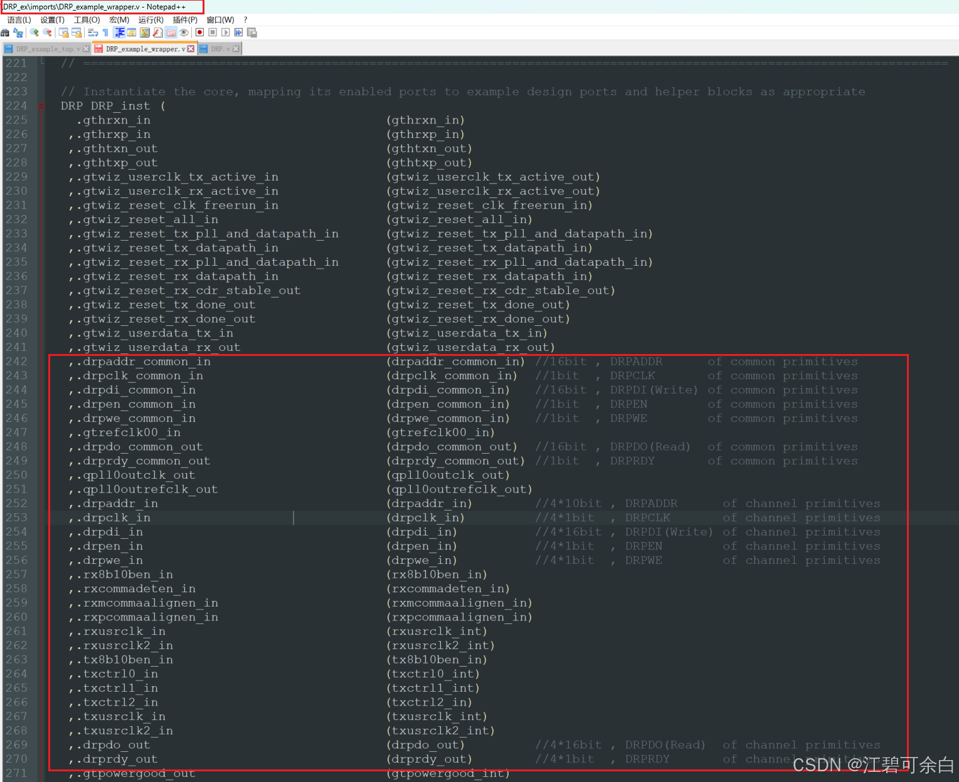Click the '//4*16bit , DRPDI(Write)' comment on line 254
This screenshot has width=959, height=782.
(624, 532)
